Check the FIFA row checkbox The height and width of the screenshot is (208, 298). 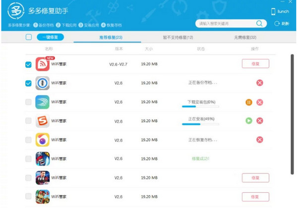28,178
